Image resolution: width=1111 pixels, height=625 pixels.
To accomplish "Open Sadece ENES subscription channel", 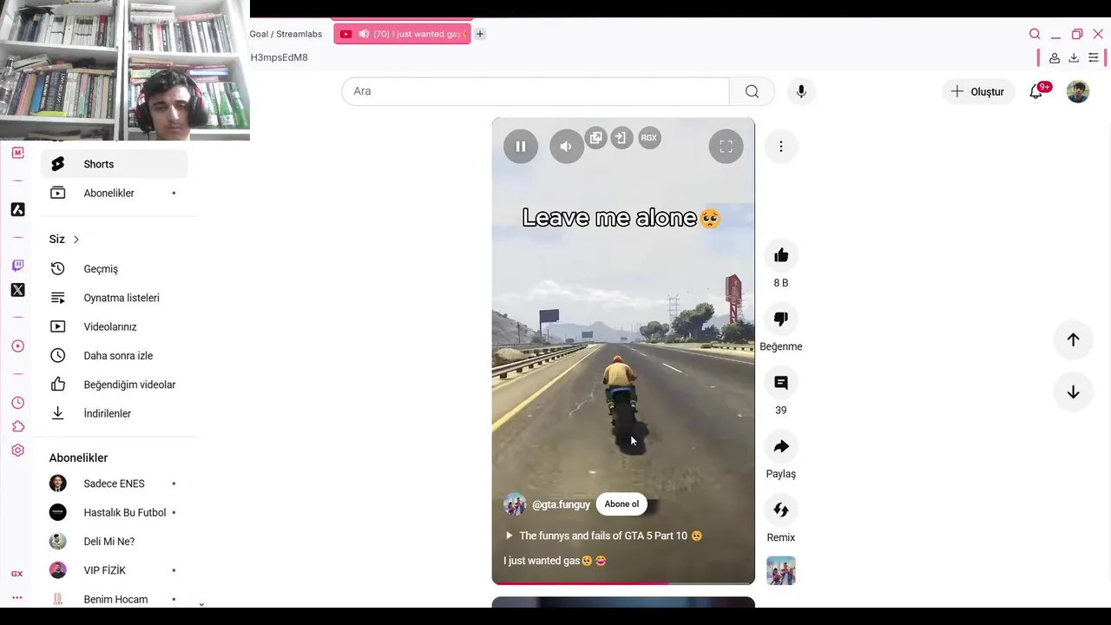I will [x=114, y=484].
